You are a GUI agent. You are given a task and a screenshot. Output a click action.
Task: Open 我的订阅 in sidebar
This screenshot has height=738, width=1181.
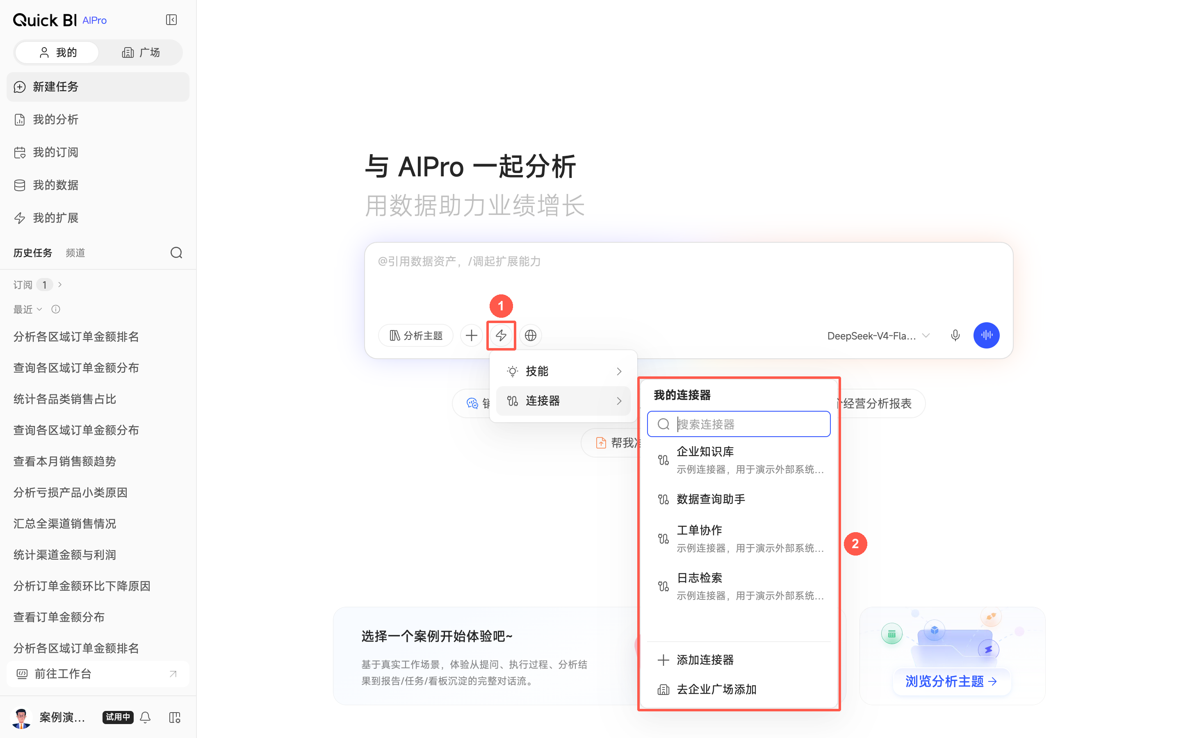(98, 152)
